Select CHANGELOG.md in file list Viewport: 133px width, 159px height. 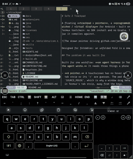(32, 63)
